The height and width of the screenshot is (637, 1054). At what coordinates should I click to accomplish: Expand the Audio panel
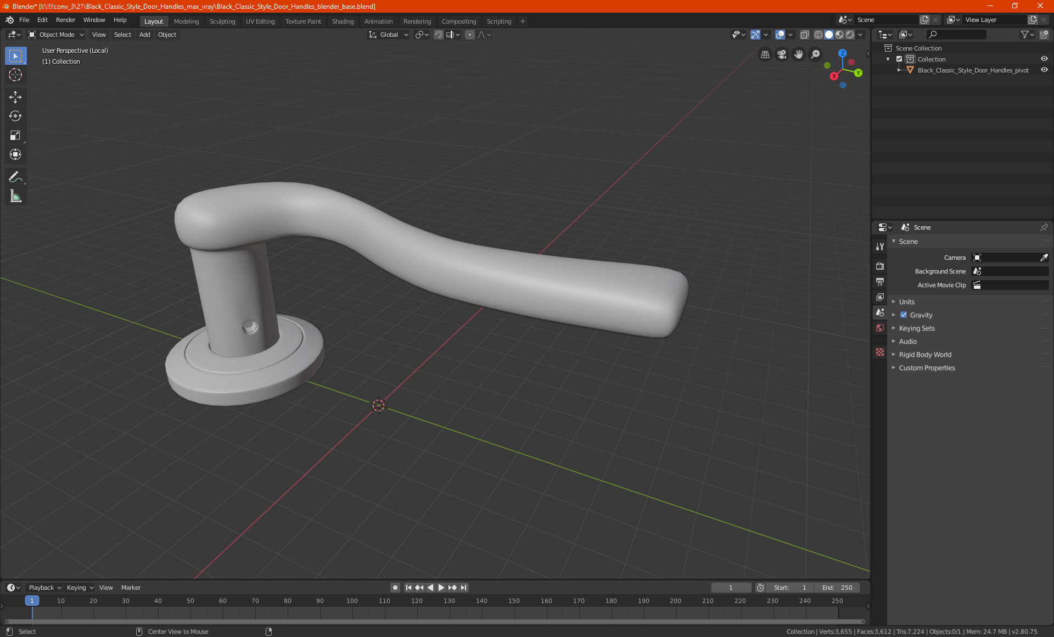(907, 342)
